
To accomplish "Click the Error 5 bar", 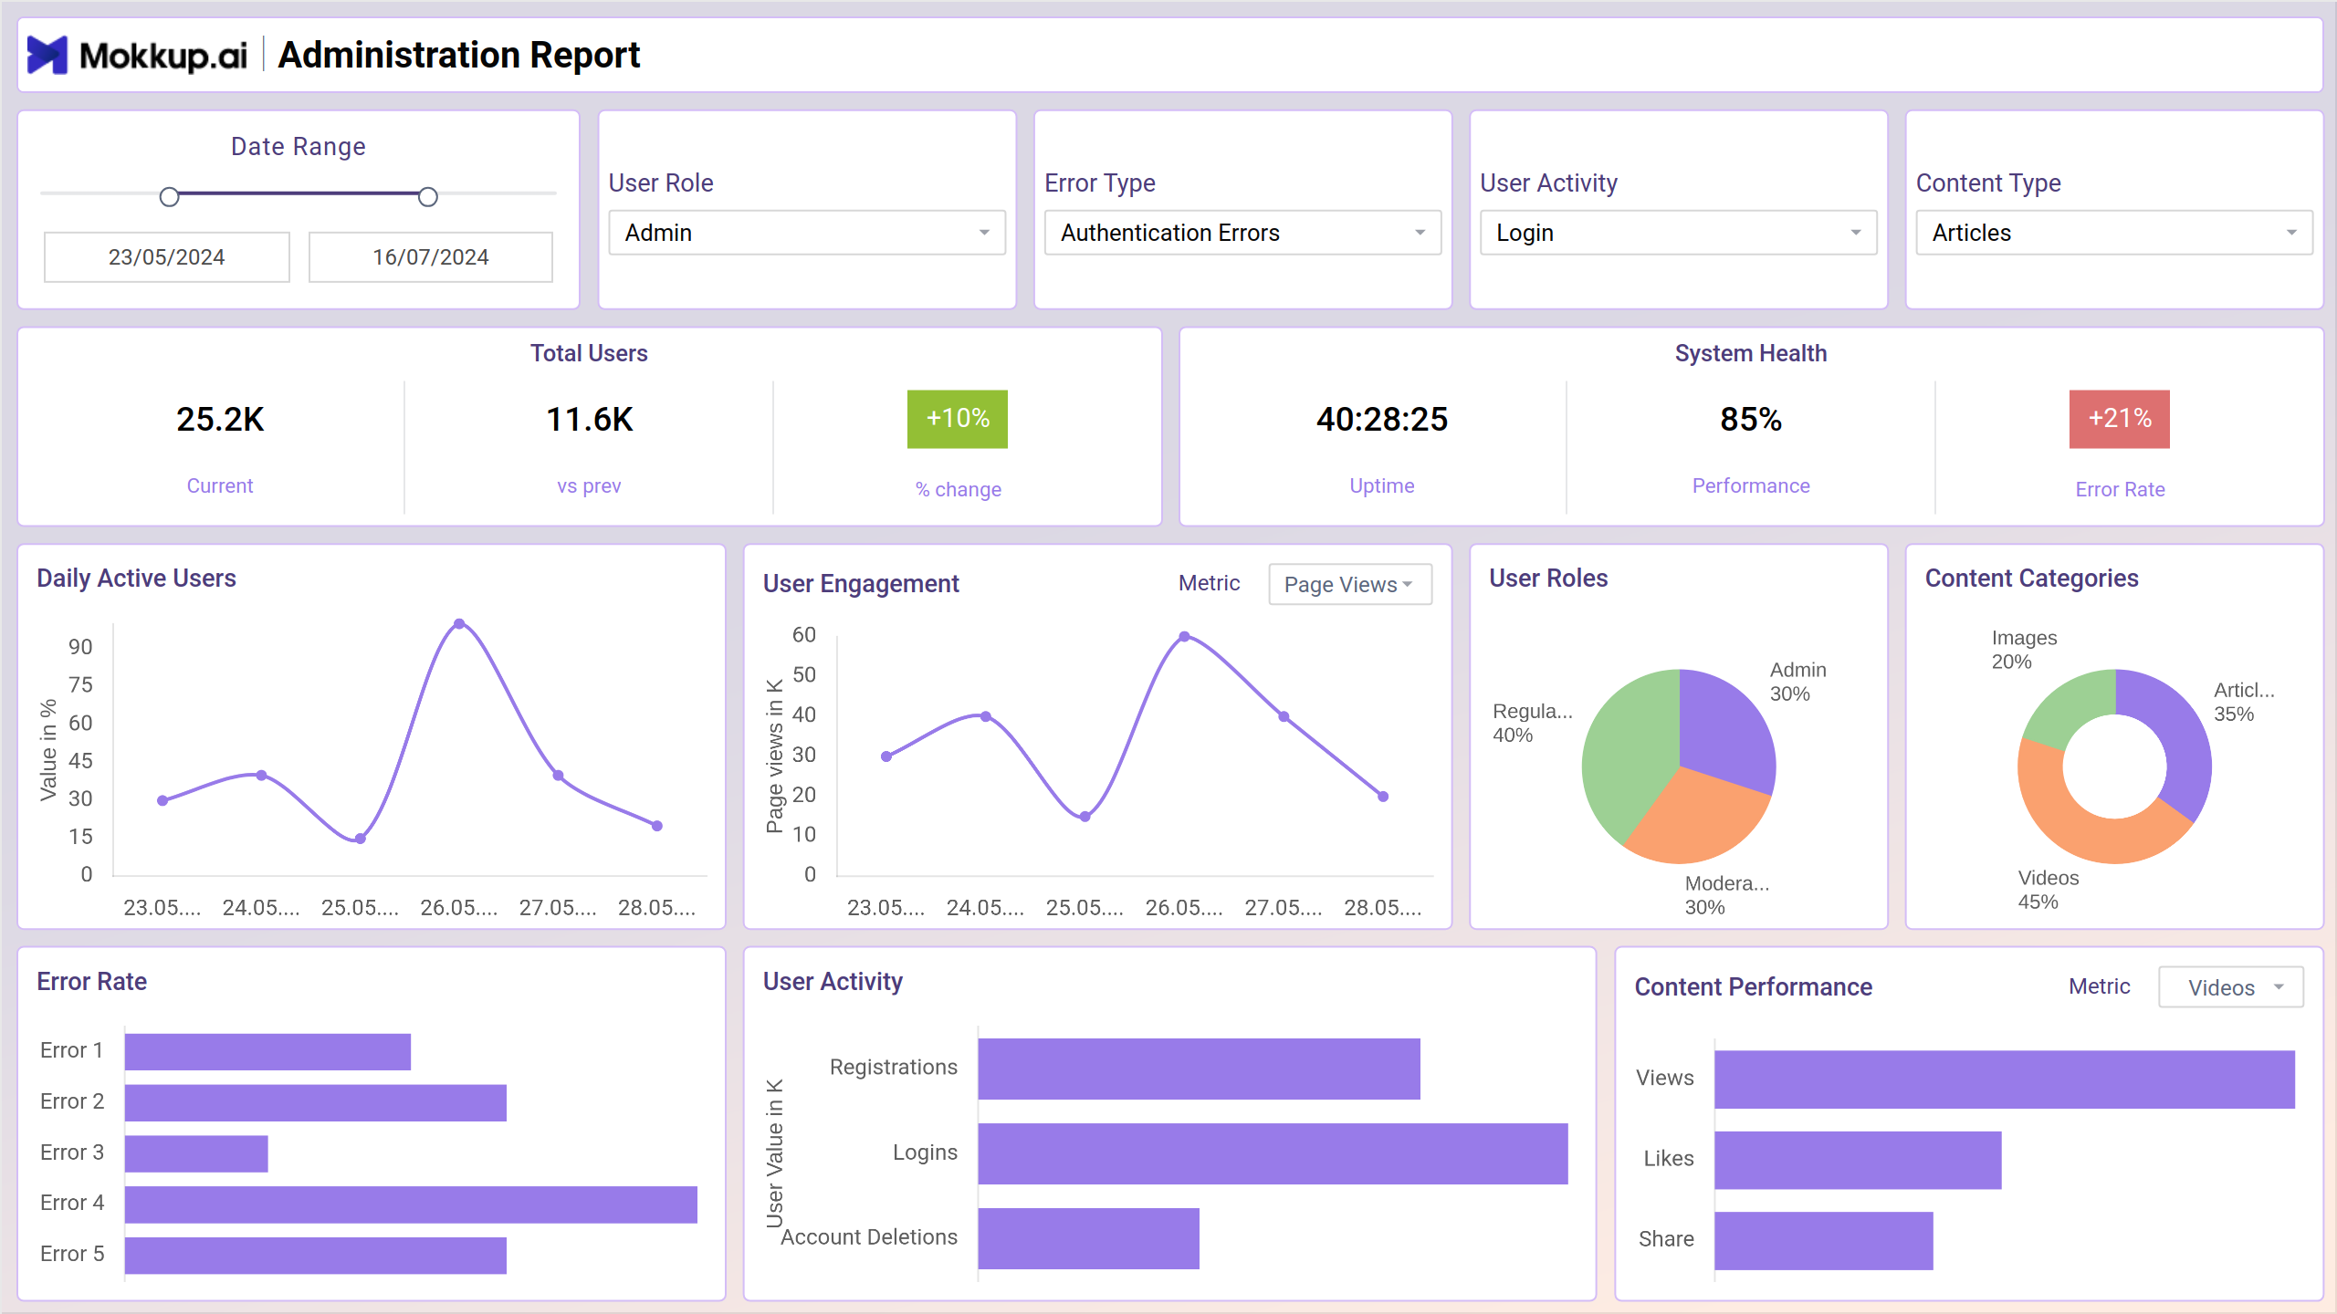I will pos(316,1256).
